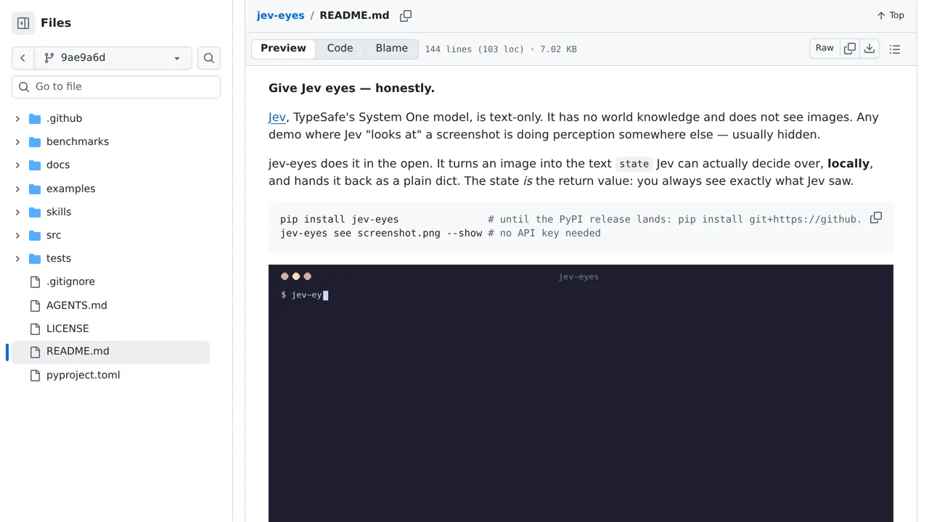Image resolution: width=929 pixels, height=522 pixels.
Task: Open the pyproject.toml file
Action: pyautogui.click(x=83, y=375)
